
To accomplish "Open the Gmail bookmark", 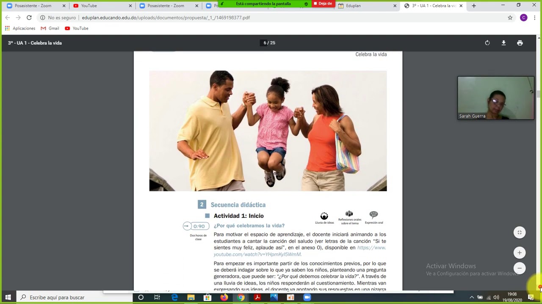I will (x=50, y=28).
